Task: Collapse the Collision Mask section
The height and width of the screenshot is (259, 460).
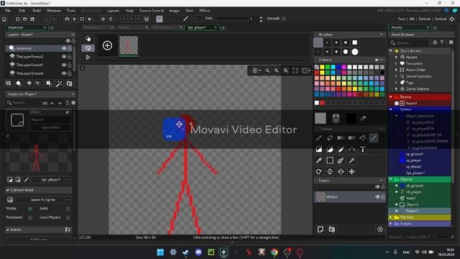Action: (8, 190)
